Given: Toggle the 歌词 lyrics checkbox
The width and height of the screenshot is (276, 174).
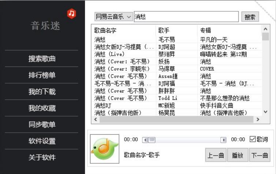Looking at the screenshot, I should click(258, 139).
